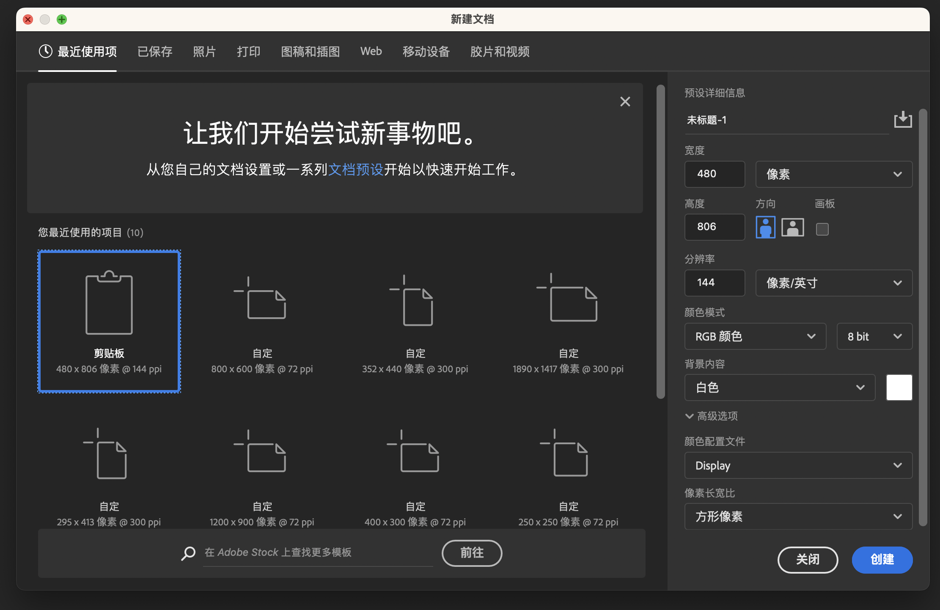Enable the Artboards checkbox
The width and height of the screenshot is (940, 610).
pyautogui.click(x=822, y=229)
